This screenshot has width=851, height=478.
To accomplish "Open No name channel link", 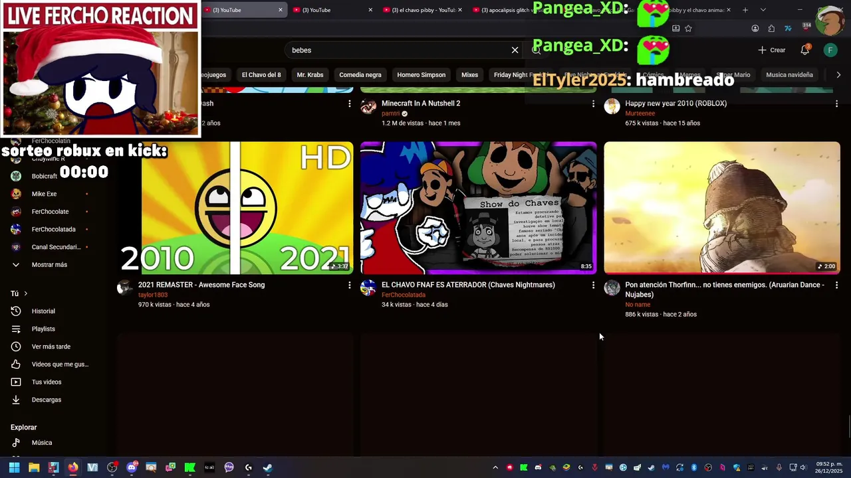I will (x=638, y=305).
